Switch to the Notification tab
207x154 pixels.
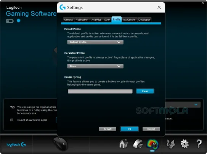coord(82,20)
